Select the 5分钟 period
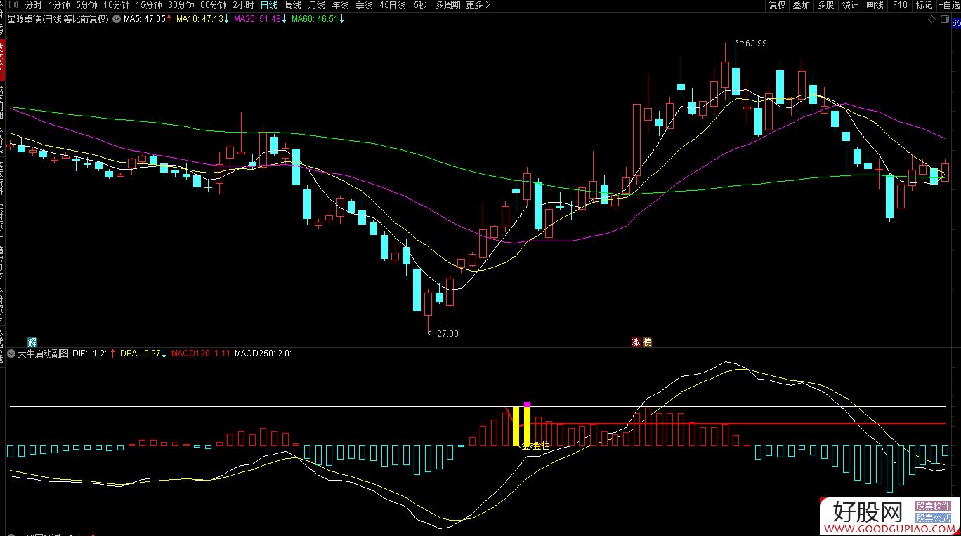Screen dimensions: 961x536 point(86,5)
